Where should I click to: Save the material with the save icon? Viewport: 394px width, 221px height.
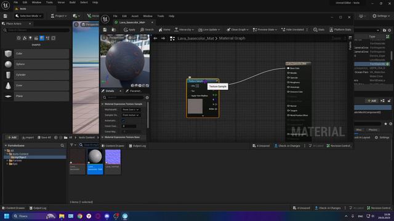[105, 29]
